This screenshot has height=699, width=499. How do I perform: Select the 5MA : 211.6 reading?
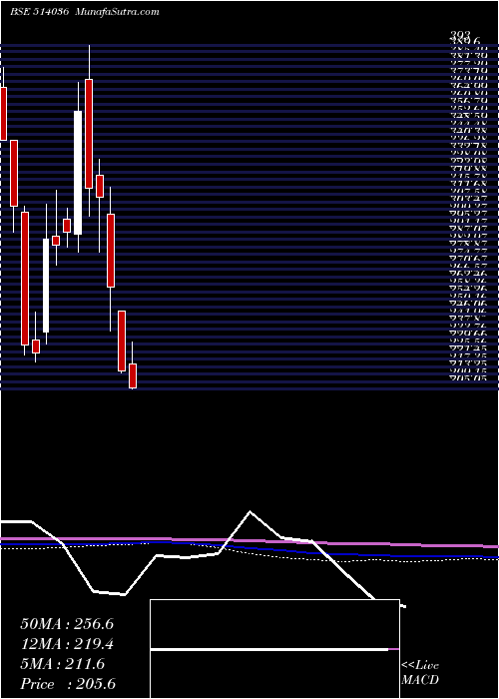pos(62,664)
